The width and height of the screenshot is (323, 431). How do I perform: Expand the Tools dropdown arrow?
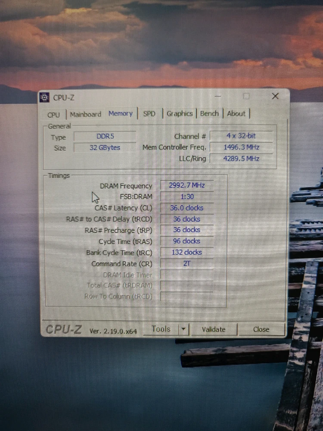(183, 329)
